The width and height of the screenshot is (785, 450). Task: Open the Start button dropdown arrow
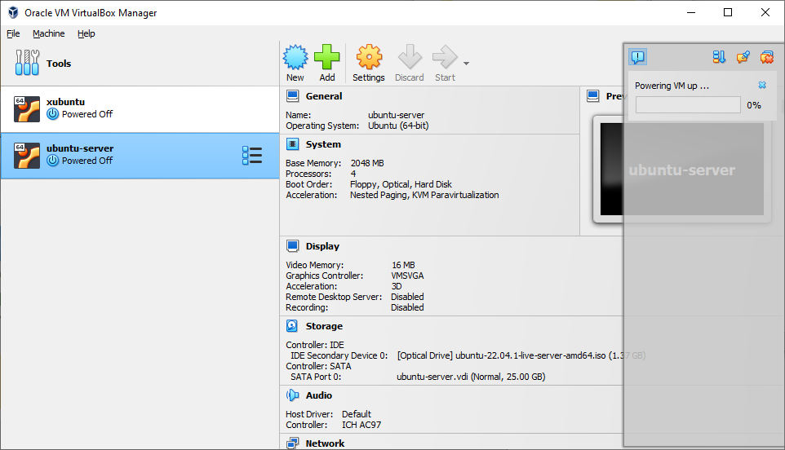(466, 64)
